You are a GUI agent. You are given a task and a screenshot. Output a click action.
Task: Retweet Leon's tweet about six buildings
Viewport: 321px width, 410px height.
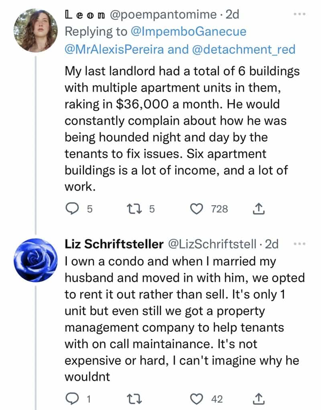[x=132, y=209]
